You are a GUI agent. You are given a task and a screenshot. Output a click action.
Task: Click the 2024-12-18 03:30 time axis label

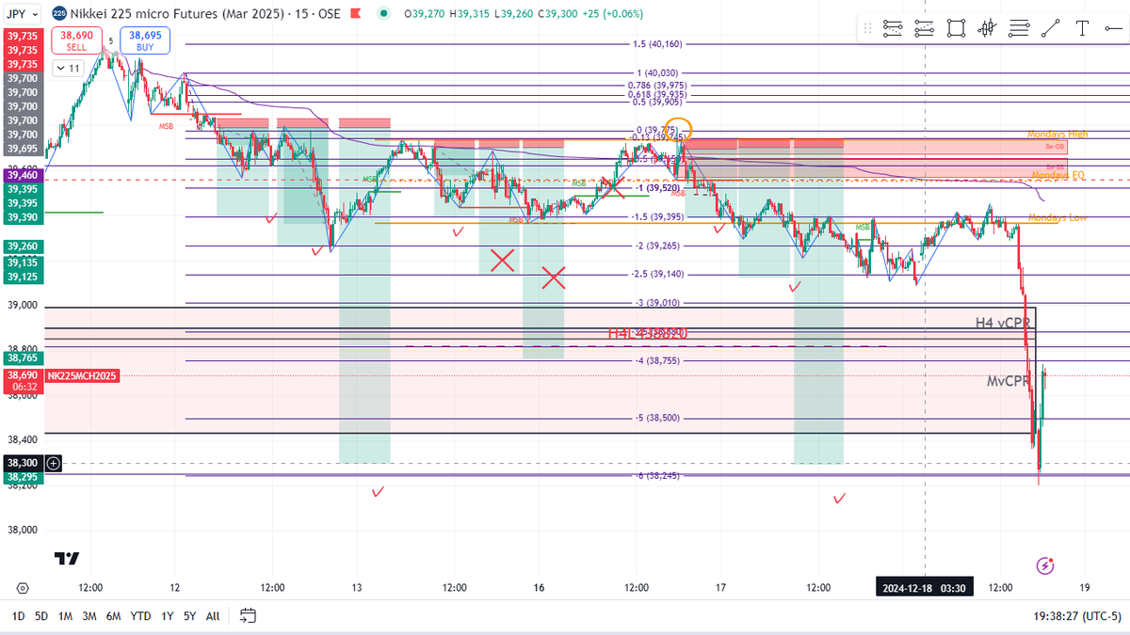(x=924, y=588)
